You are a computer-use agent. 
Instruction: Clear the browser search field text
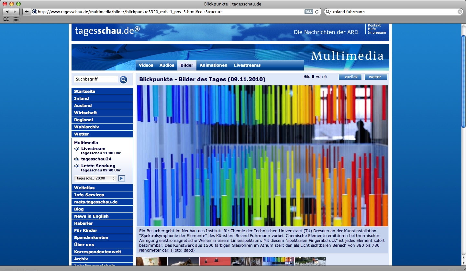click(x=460, y=12)
